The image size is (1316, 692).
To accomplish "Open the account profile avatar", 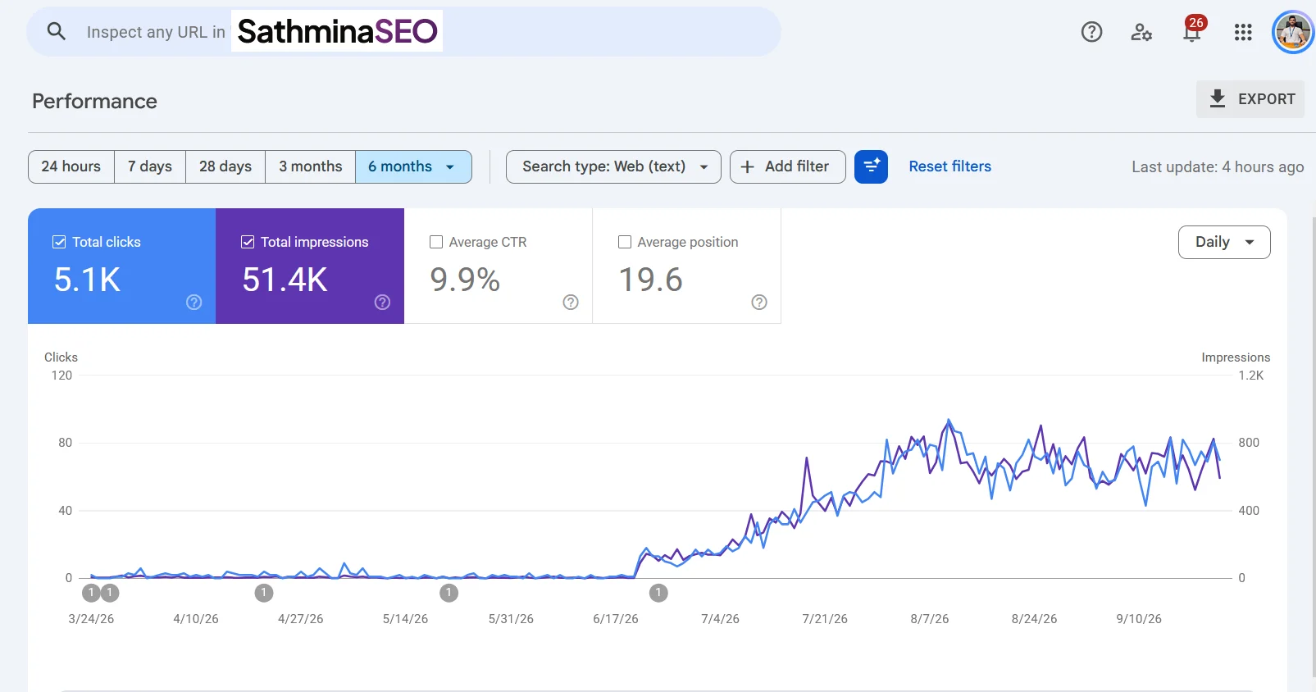I will [1293, 32].
